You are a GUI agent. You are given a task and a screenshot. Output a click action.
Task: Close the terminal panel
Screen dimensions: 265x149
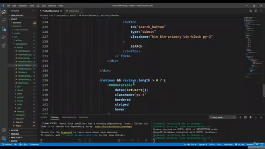(261, 117)
